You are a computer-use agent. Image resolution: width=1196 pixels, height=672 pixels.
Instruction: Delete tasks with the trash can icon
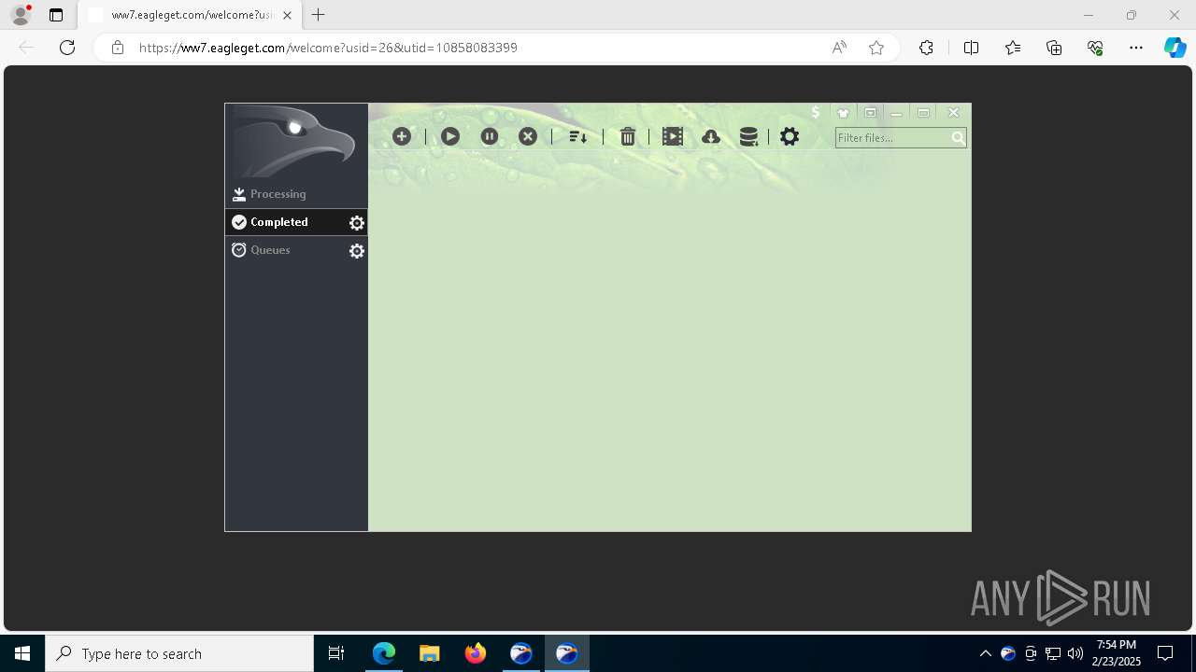coord(628,136)
